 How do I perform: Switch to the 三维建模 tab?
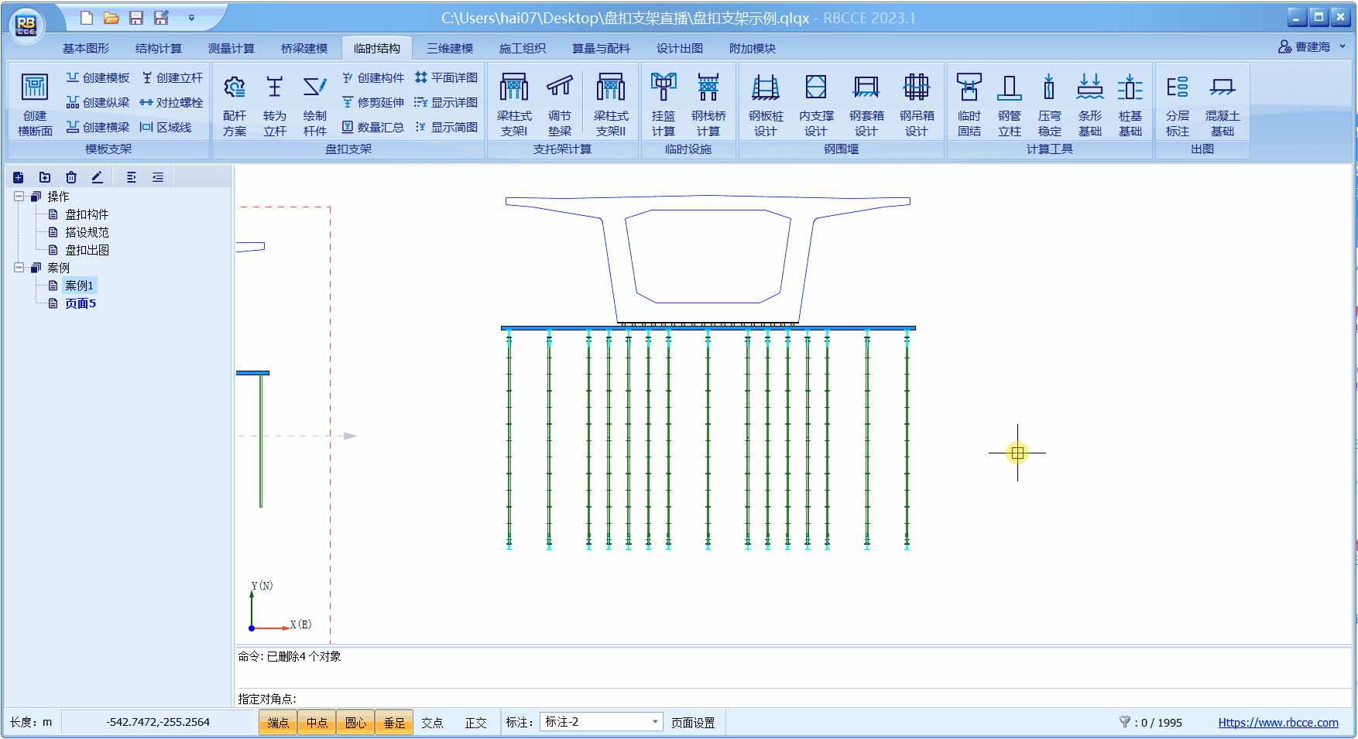click(x=449, y=48)
